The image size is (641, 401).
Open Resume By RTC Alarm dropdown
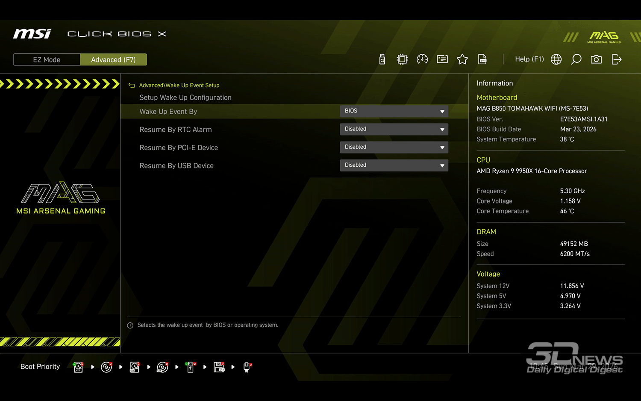tap(394, 129)
